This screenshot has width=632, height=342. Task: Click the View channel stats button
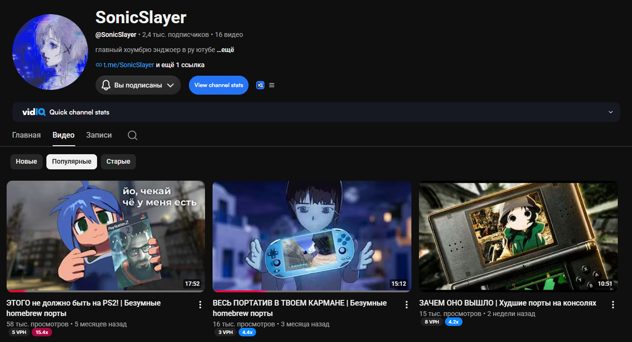click(x=219, y=85)
